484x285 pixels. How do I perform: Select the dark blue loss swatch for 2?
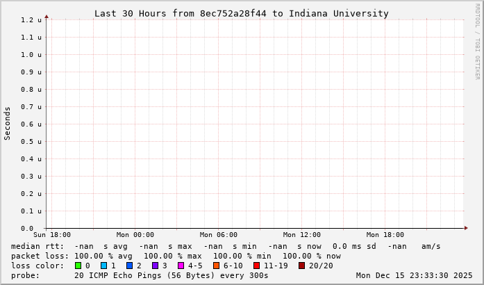point(129,266)
